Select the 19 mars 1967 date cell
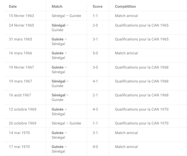The image size is (187, 156). (20, 81)
